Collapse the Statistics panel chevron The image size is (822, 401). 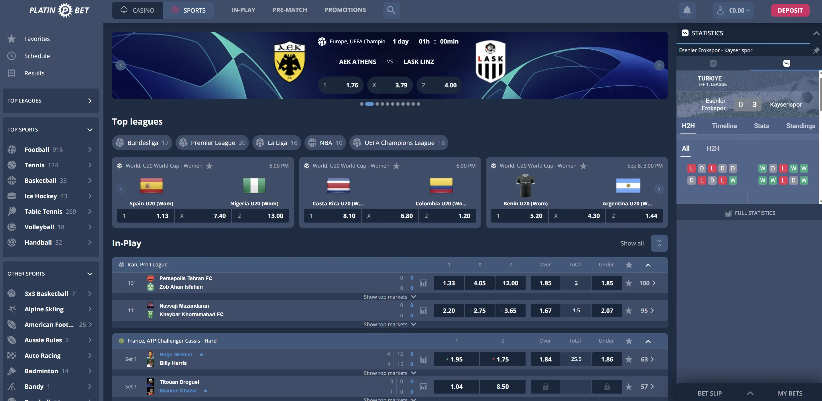click(816, 33)
